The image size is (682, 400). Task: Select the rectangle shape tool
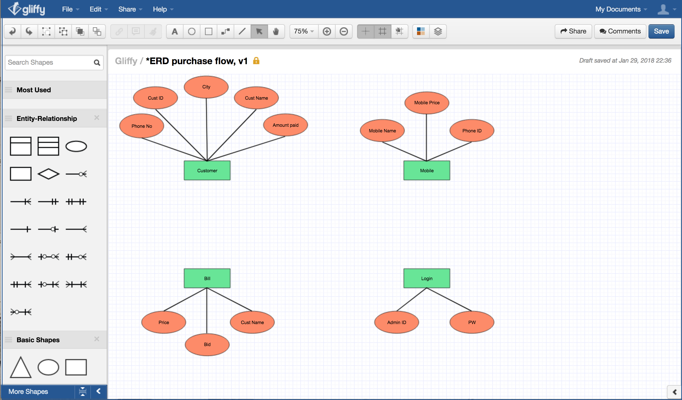pos(209,31)
